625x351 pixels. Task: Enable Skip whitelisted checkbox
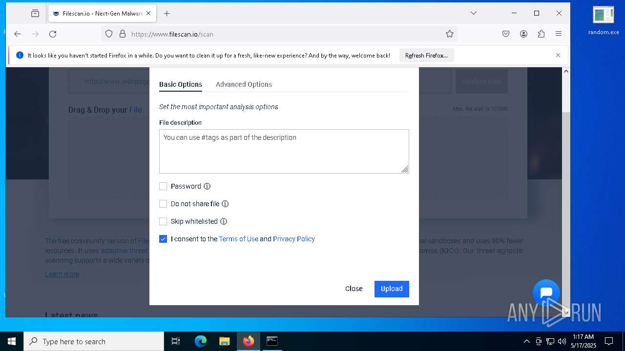click(163, 221)
